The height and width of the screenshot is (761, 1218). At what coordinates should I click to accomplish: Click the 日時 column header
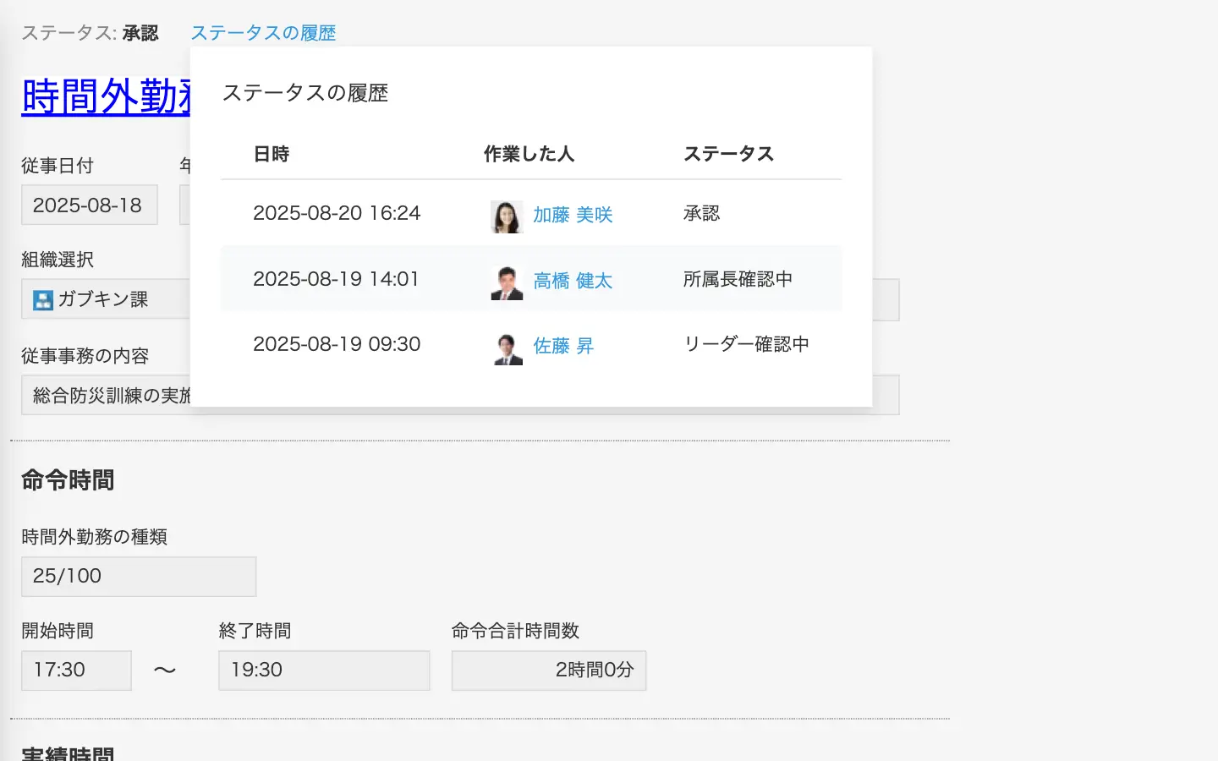tap(272, 154)
